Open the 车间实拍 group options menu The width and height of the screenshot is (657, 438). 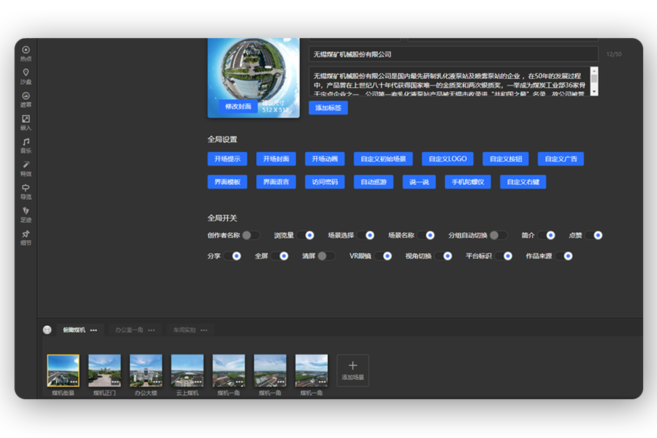coord(204,330)
